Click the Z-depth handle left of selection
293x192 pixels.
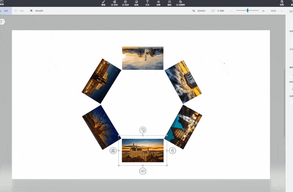tap(113, 151)
